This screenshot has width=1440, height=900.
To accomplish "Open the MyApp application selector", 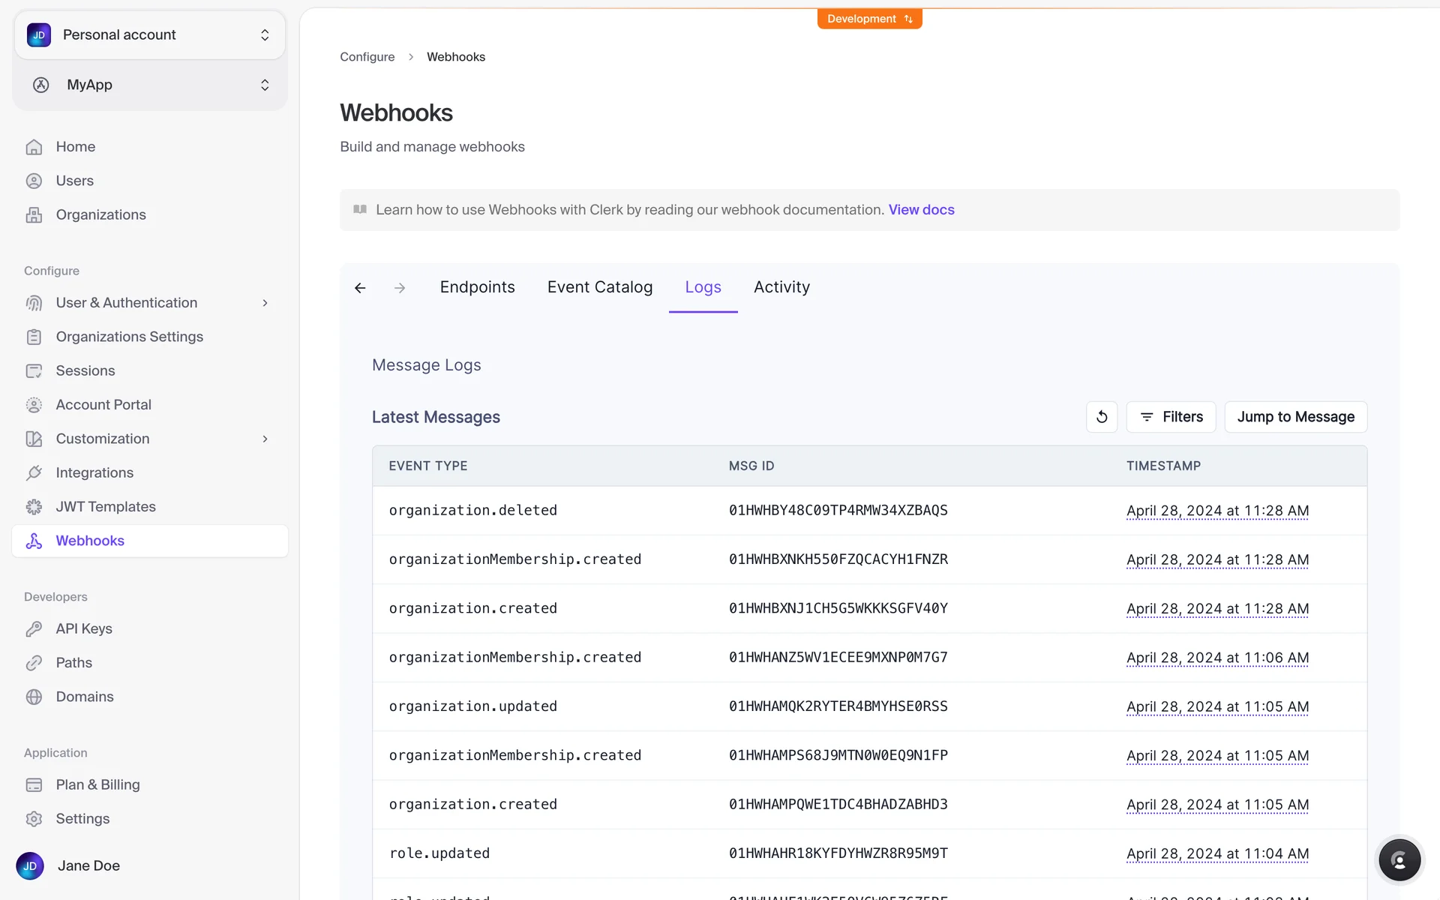I will (150, 85).
